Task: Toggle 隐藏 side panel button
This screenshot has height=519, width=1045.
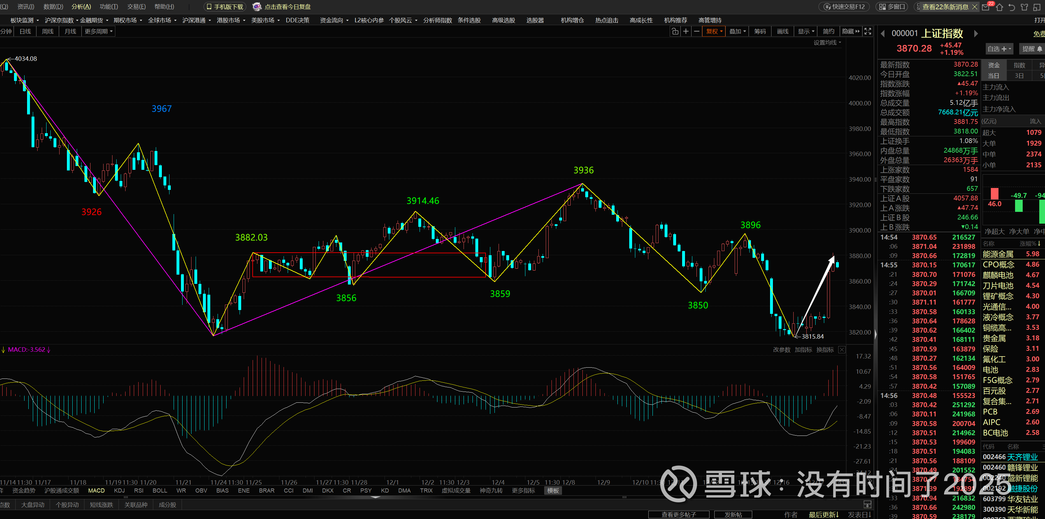Action: pos(851,31)
